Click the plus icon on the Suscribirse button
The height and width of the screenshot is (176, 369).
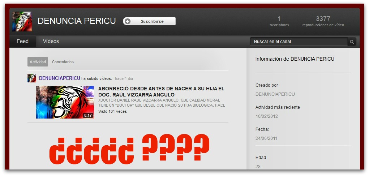click(x=127, y=21)
